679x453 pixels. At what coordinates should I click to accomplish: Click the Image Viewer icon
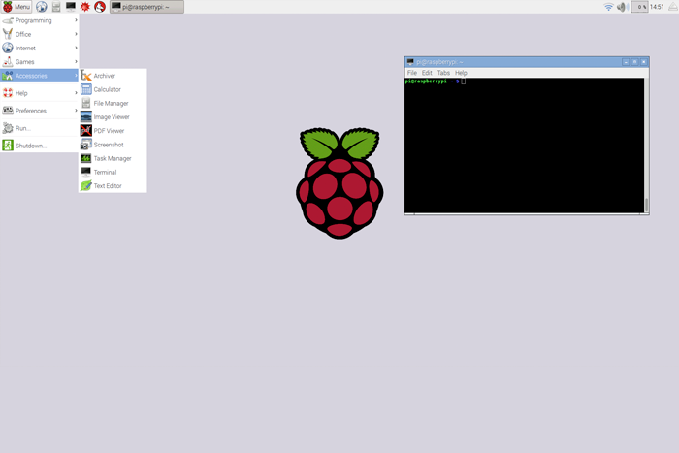click(86, 117)
